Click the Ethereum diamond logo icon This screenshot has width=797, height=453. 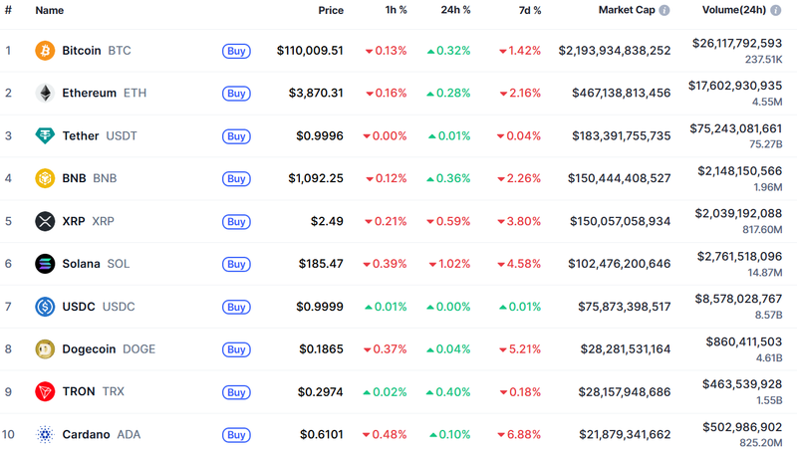45,93
